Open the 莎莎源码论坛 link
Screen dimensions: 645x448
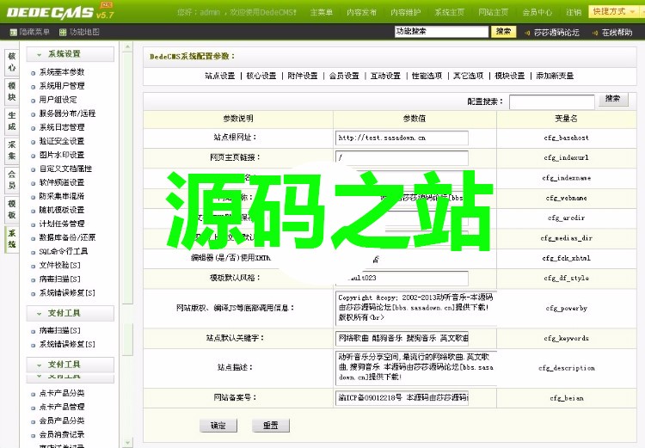(556, 33)
